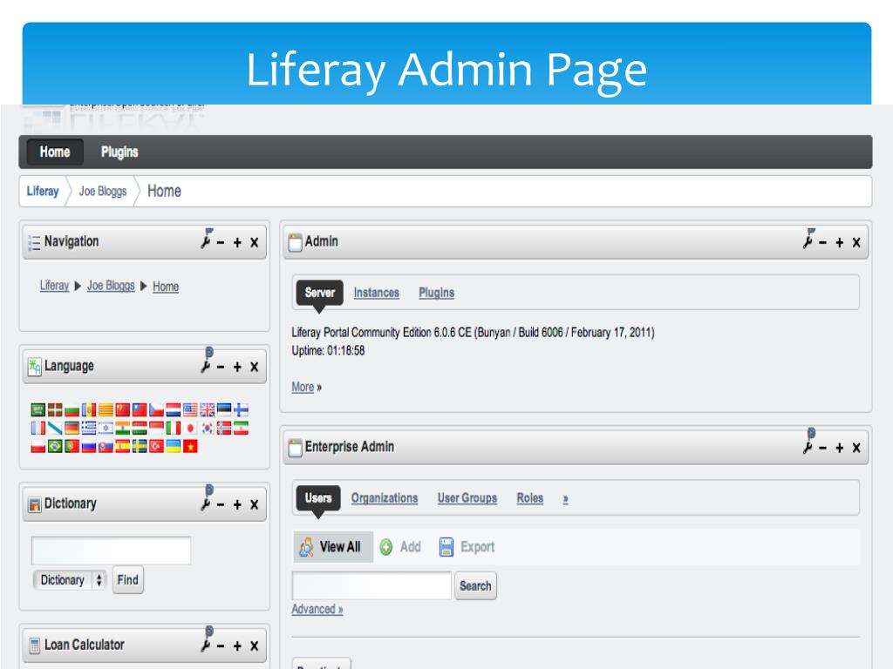Select the Finland flag in Language
The width and height of the screenshot is (893, 669).
coord(241,409)
